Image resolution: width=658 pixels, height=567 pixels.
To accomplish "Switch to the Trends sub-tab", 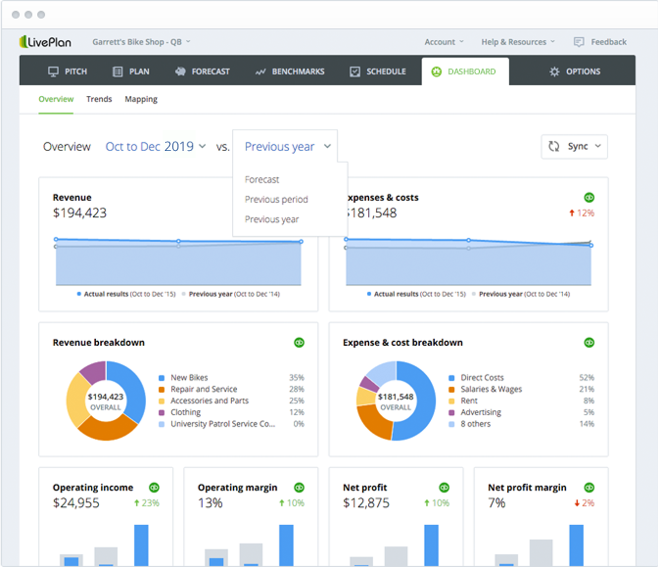I will tap(99, 99).
